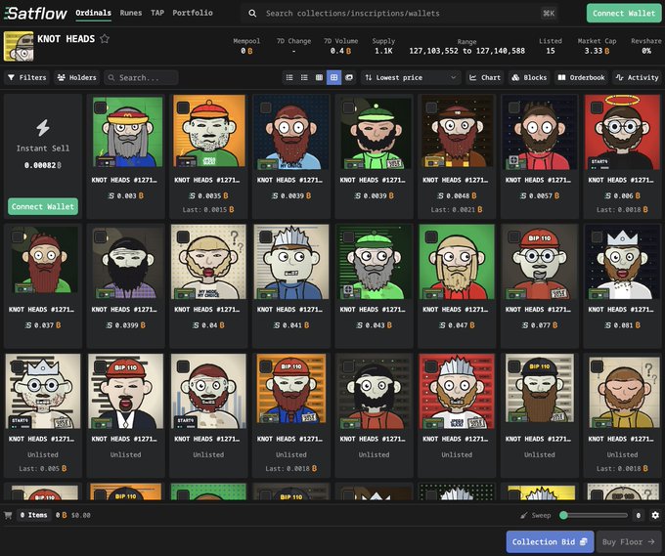Click the Instant Sell 0.00082 price

click(43, 165)
